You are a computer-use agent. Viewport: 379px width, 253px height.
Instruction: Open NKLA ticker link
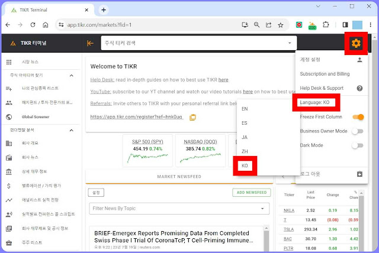coord(289,210)
